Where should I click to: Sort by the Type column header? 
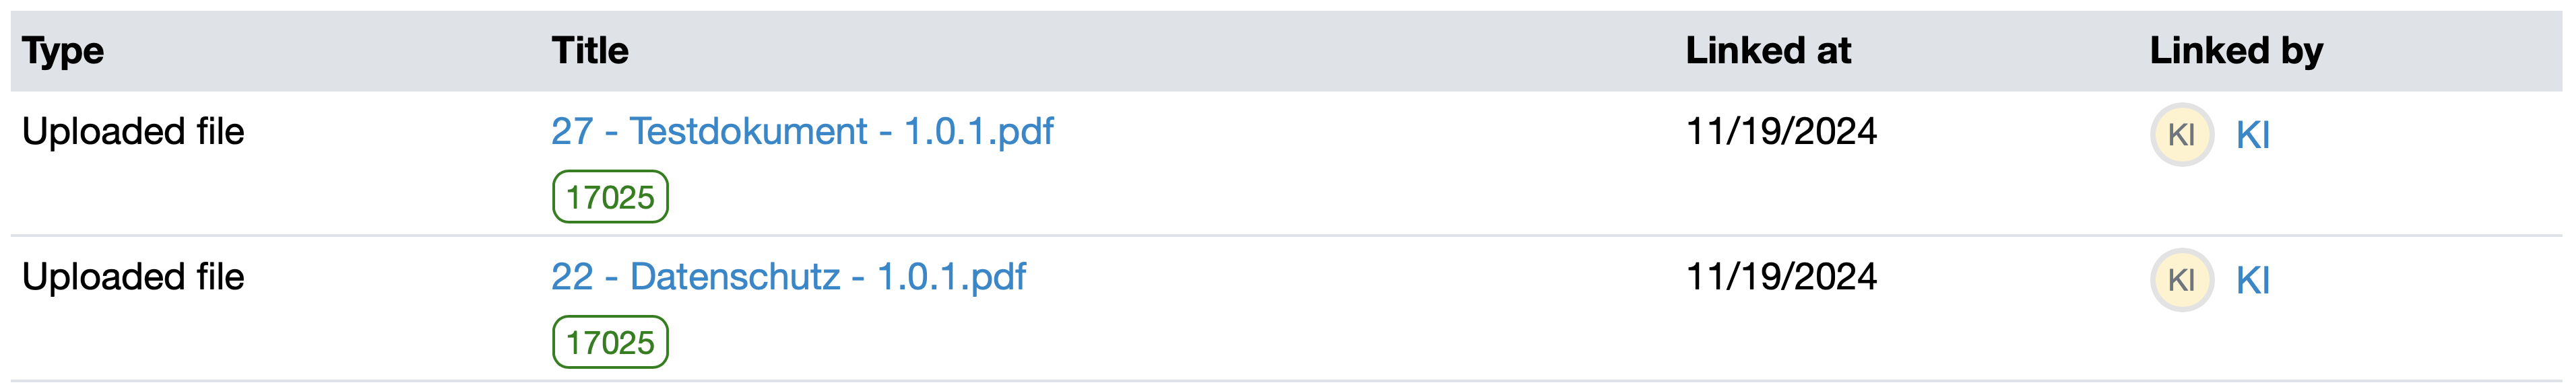(x=63, y=51)
